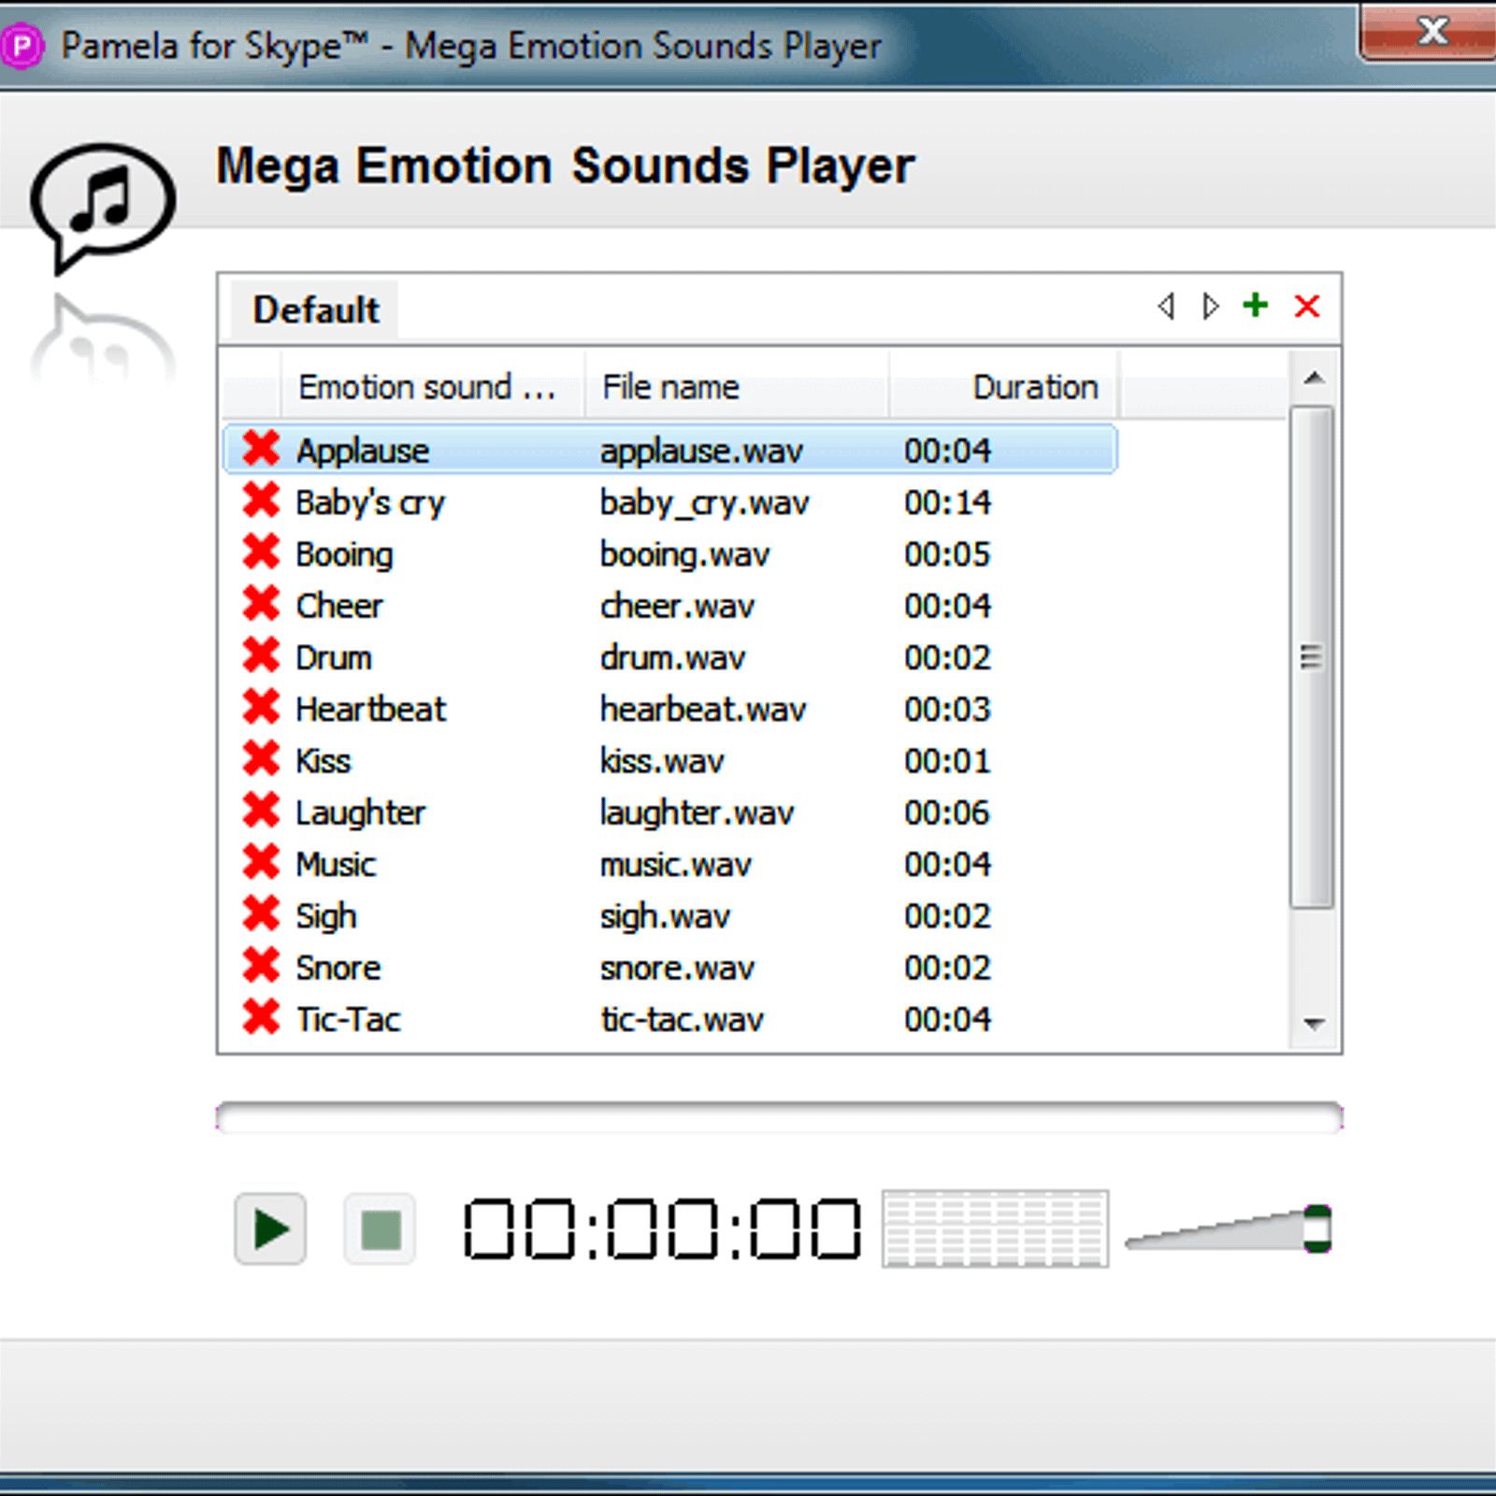
Task: Click the red X icon beside Cheer
Action: (261, 603)
